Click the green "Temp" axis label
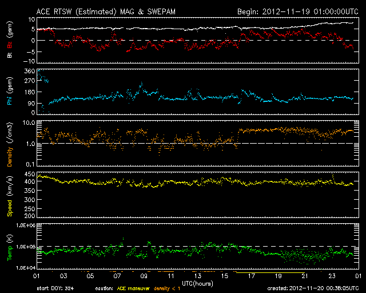The image size is (366, 293). [x=10, y=254]
